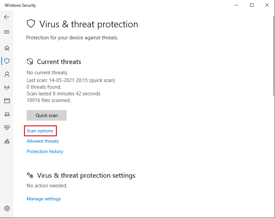This screenshot has width=275, height=218.
Task: Open Home in Windows Security sidebar
Action: pos(7,48)
